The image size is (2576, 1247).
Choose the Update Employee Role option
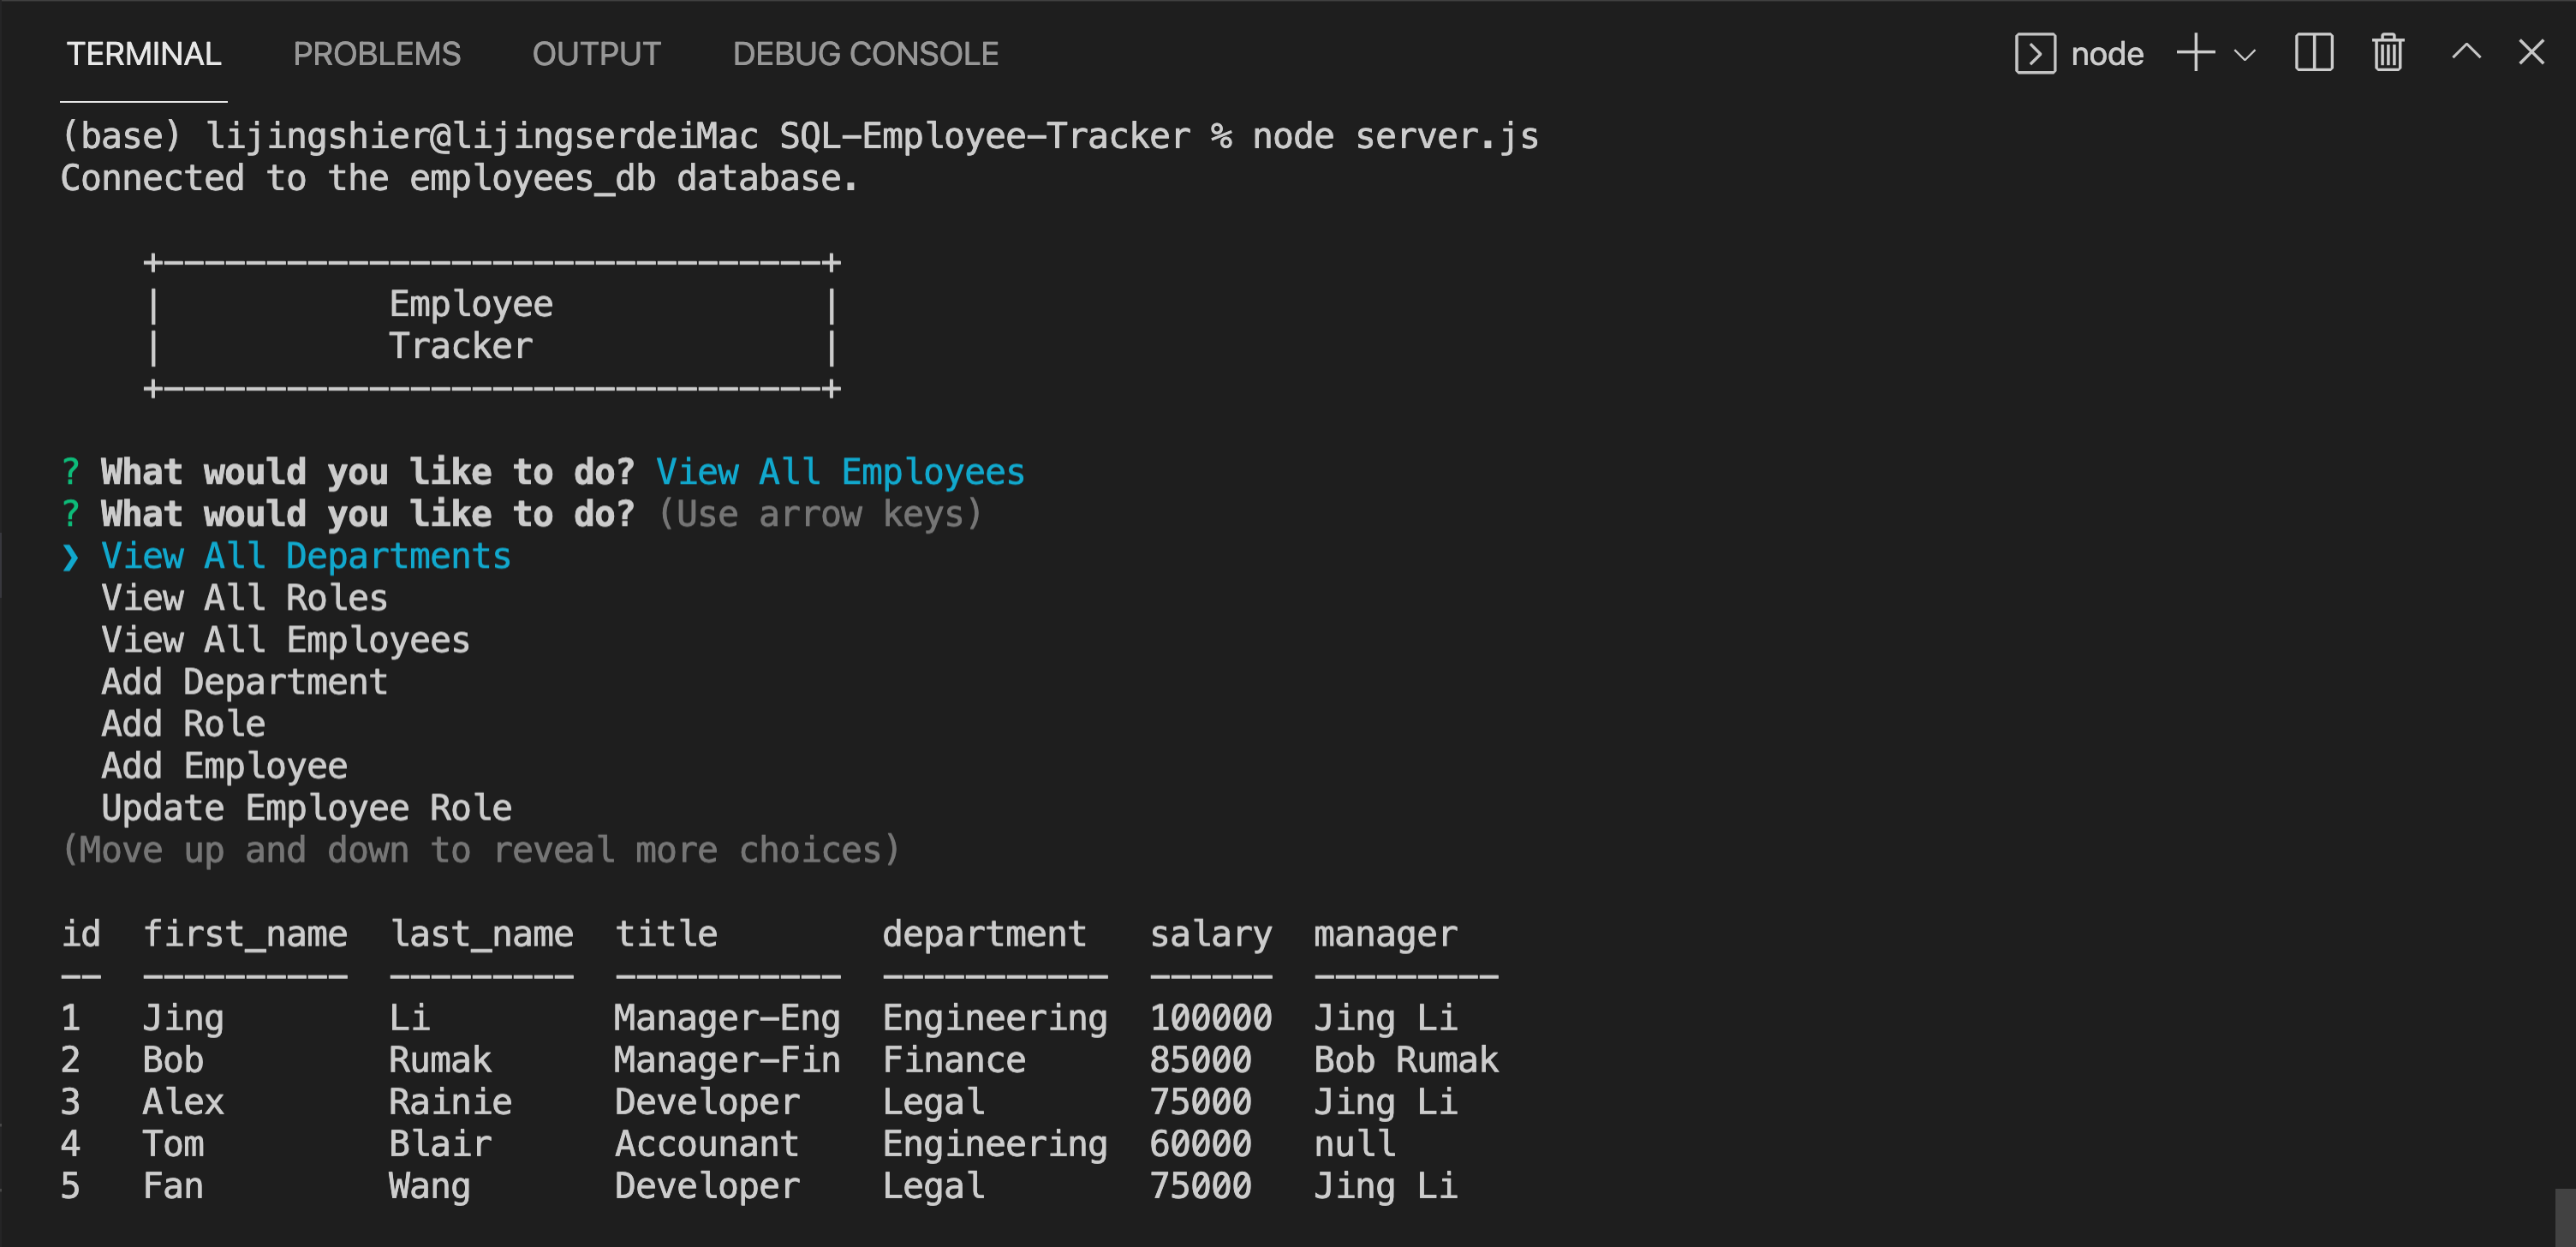[x=306, y=807]
